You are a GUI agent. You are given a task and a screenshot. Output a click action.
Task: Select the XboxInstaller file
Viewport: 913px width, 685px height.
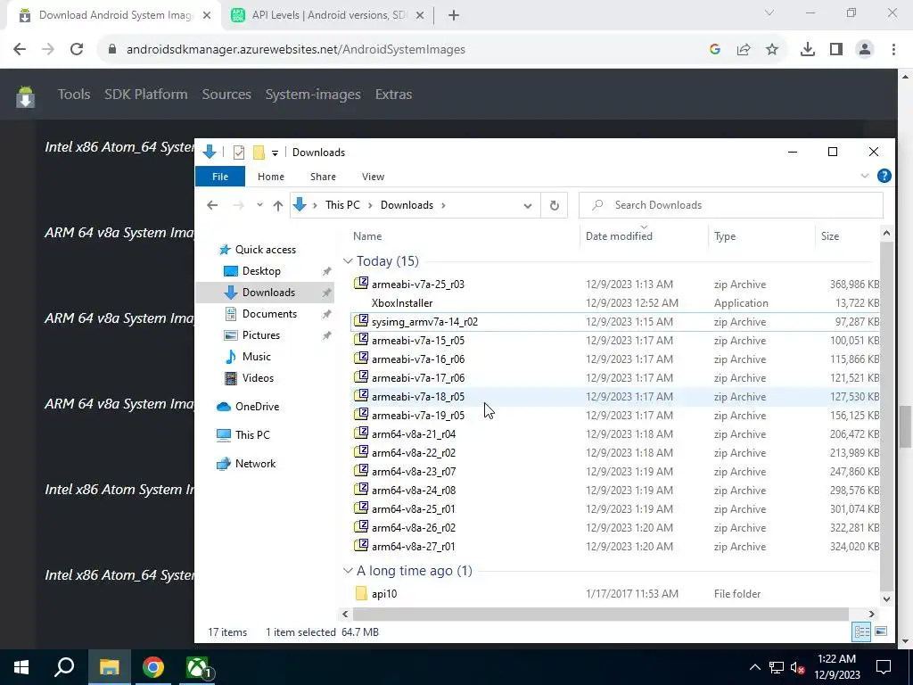click(x=402, y=303)
